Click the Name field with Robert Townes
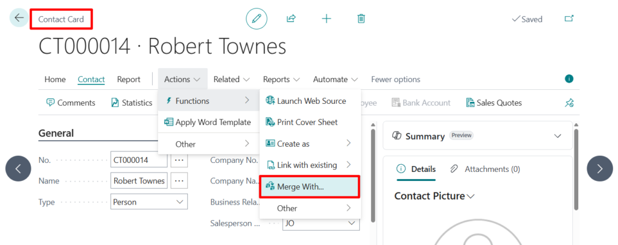This screenshot has height=245, width=618. coord(139,180)
